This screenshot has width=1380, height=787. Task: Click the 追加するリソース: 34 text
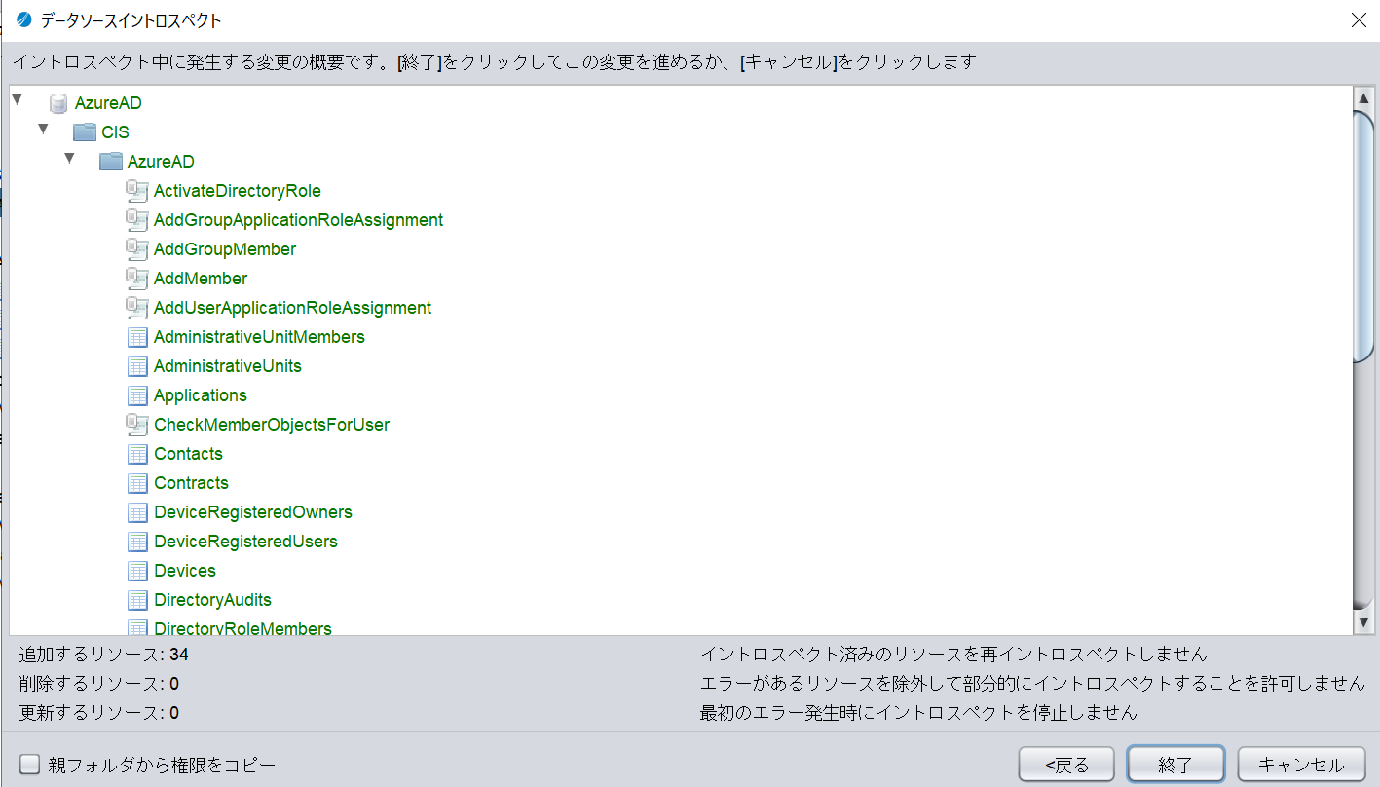pyautogui.click(x=103, y=655)
